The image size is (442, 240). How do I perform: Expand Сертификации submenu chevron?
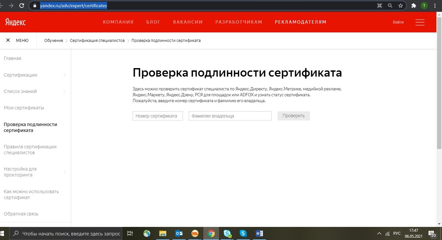click(x=64, y=75)
